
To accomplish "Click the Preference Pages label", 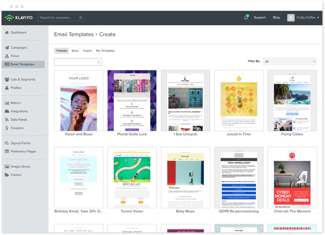I will point(23,152).
